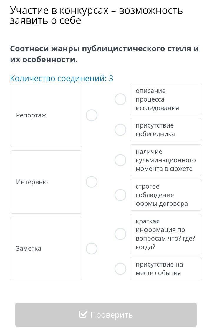Select circle beside 'строгое соблюдение формы договора'
Image resolution: width=212 pixels, height=333 pixels.
[x=120, y=195]
